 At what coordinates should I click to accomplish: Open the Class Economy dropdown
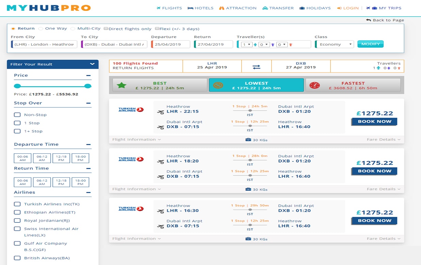pos(334,44)
